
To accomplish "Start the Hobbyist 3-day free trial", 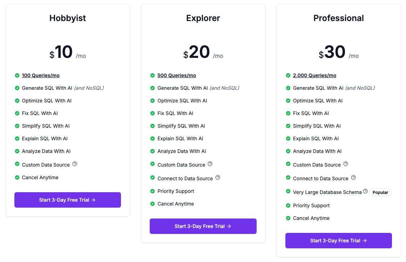I will click(68, 200).
